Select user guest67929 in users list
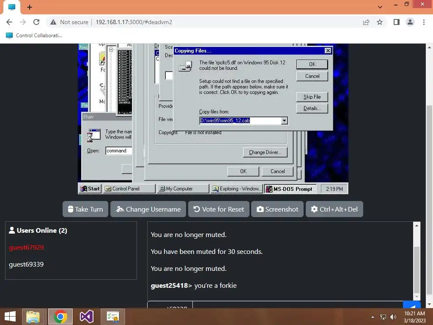The image size is (433, 325). pos(26,247)
